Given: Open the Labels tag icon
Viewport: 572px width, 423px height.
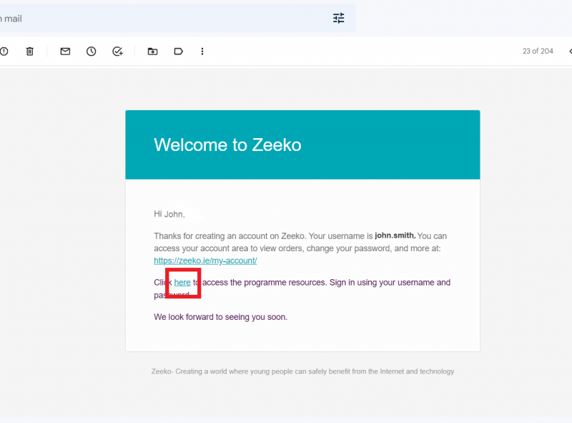Looking at the screenshot, I should (x=178, y=52).
